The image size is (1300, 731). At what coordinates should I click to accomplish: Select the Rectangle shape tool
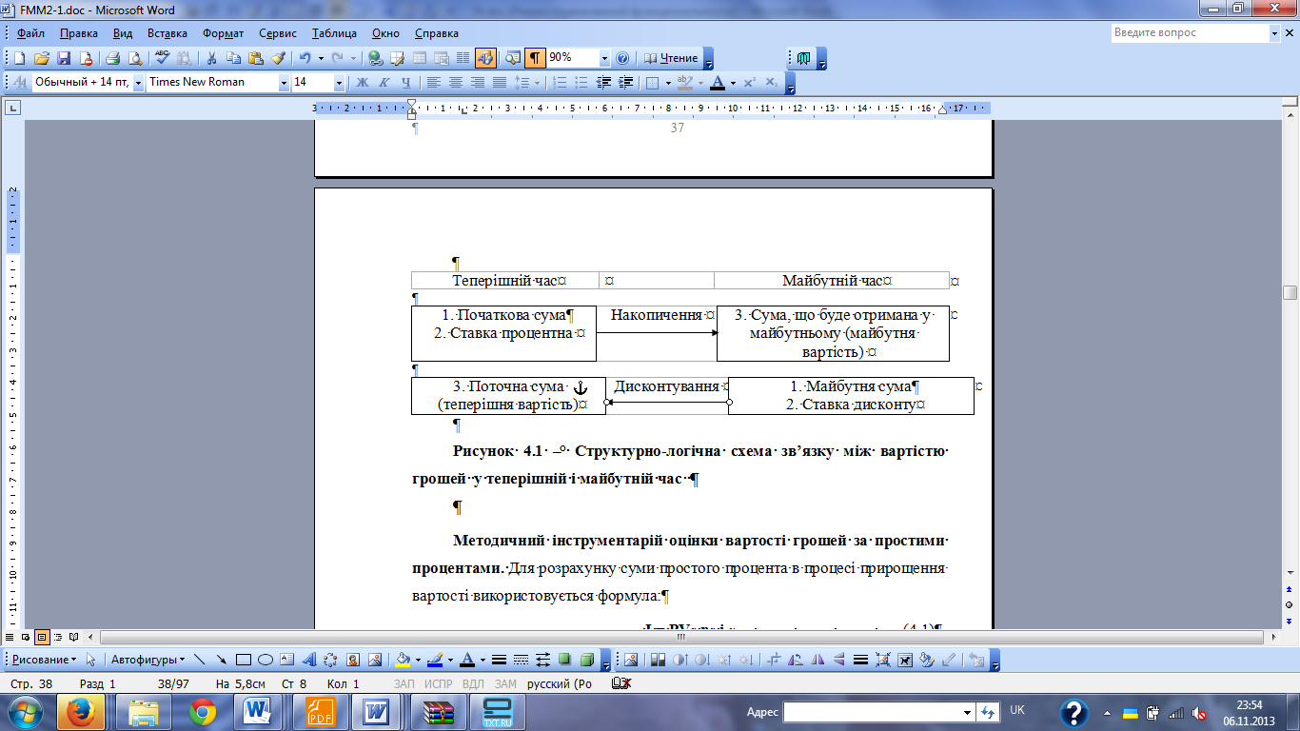243,659
